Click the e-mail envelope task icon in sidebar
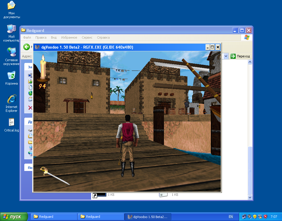Image resolution: width=282 pixels, height=221 pixels. tap(30, 99)
